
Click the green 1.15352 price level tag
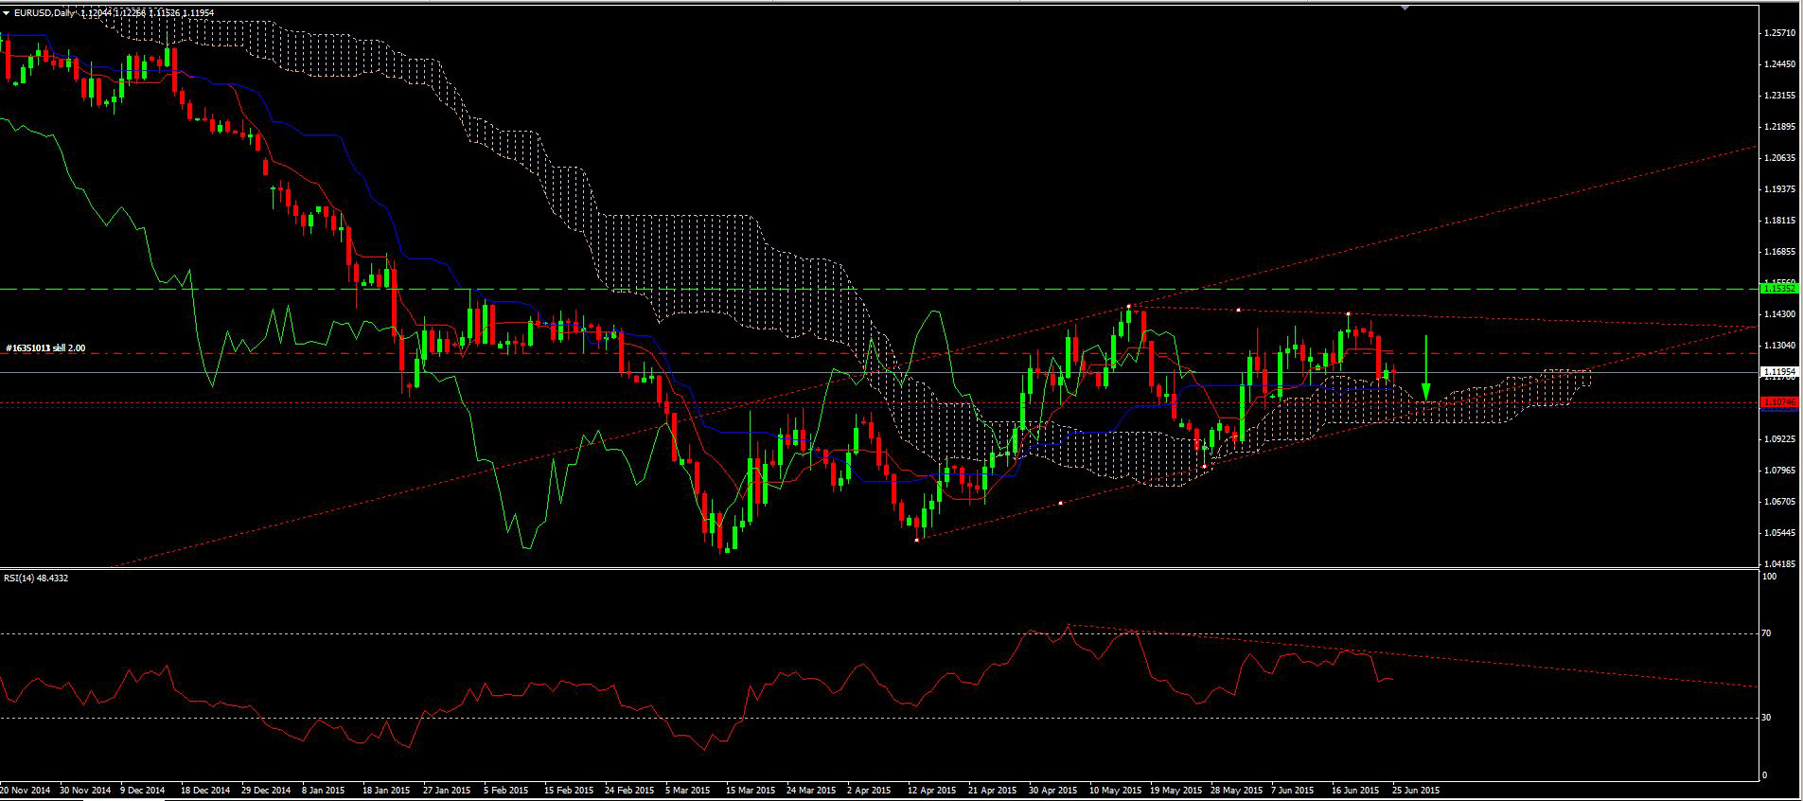[x=1777, y=288]
